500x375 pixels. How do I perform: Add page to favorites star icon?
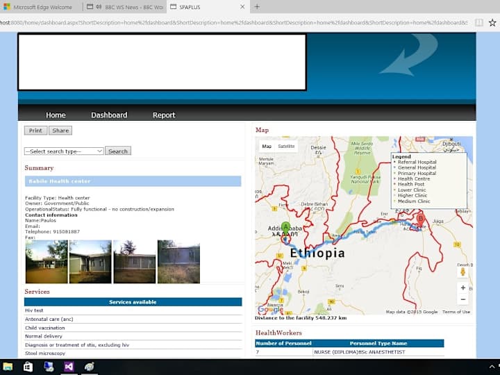coord(492,23)
